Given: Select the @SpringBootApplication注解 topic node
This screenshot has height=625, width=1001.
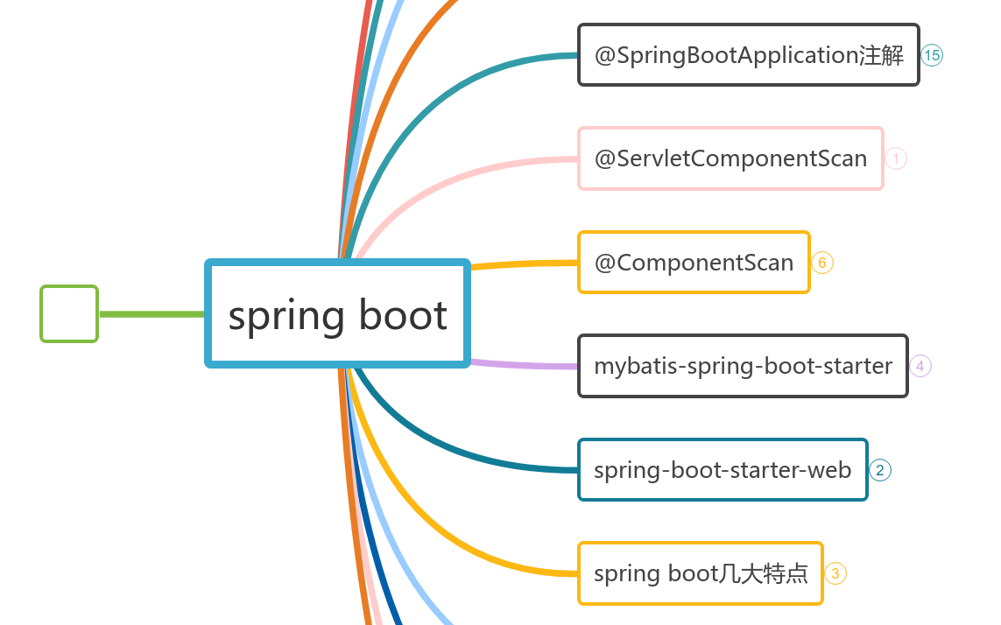Looking at the screenshot, I should [x=748, y=54].
